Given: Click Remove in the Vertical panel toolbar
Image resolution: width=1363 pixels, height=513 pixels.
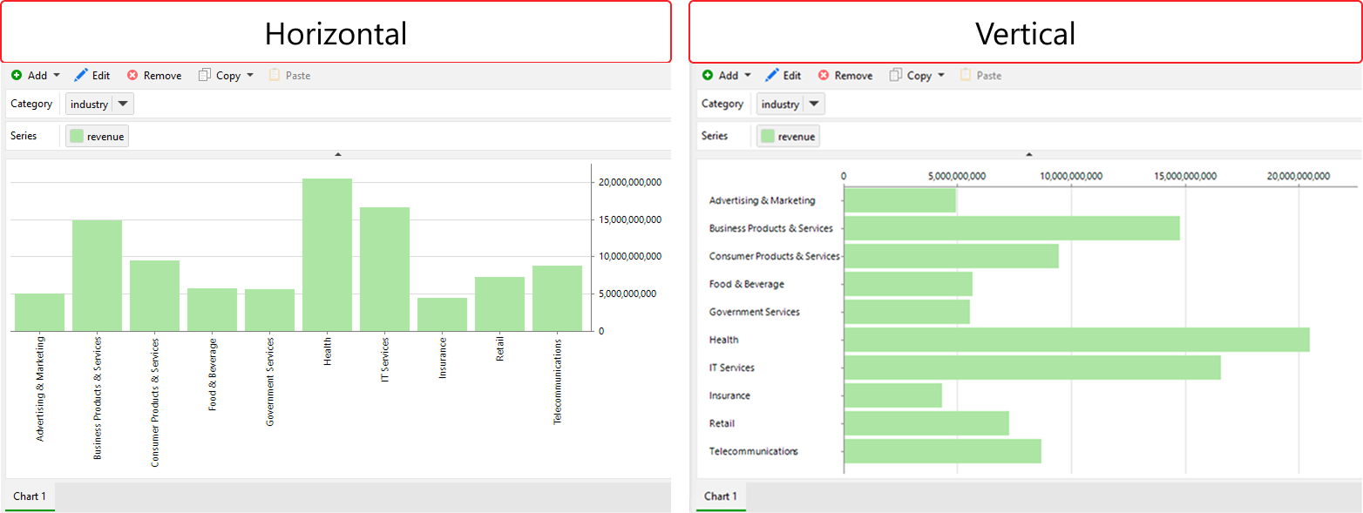Looking at the screenshot, I should [x=845, y=76].
